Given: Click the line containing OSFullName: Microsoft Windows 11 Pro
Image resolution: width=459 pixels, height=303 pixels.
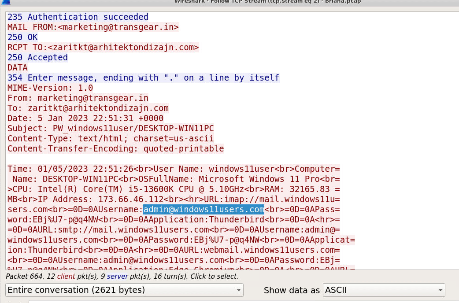Looking at the screenshot, I should point(174,179).
